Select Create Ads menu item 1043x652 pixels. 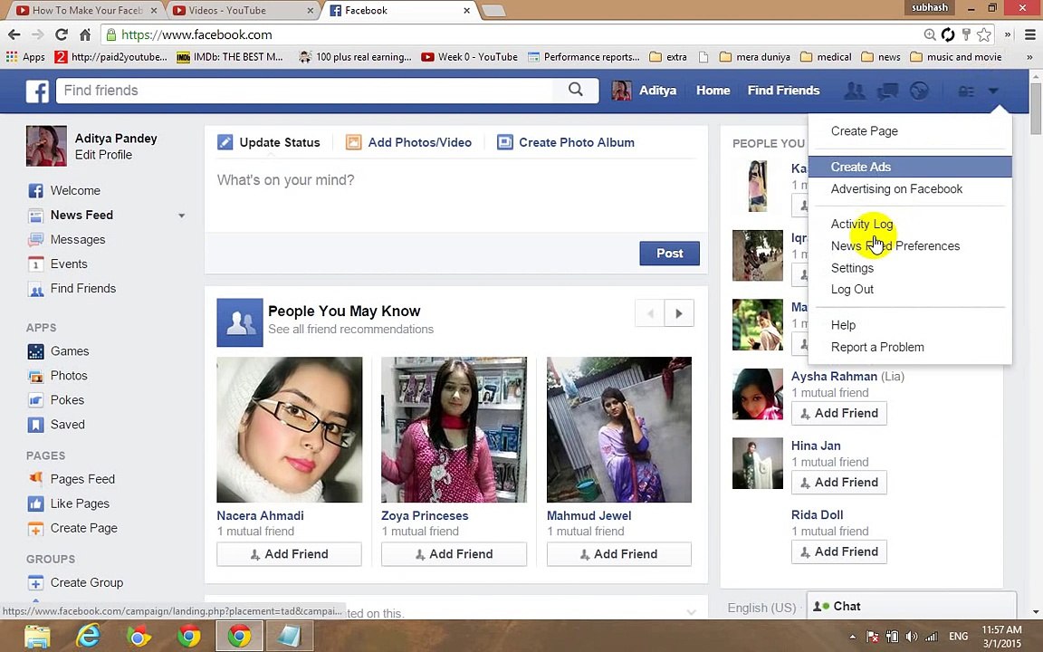coord(910,167)
